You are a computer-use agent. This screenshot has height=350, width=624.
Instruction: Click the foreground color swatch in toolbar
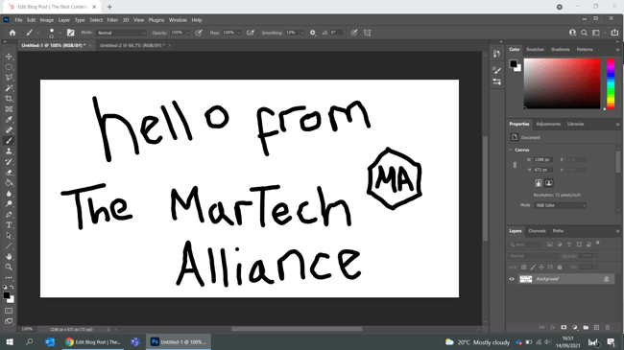pyautogui.click(x=7, y=295)
